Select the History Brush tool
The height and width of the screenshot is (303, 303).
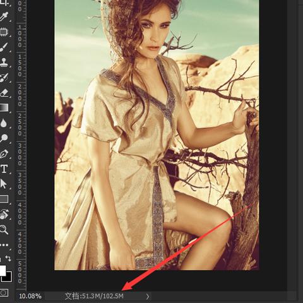(4, 78)
